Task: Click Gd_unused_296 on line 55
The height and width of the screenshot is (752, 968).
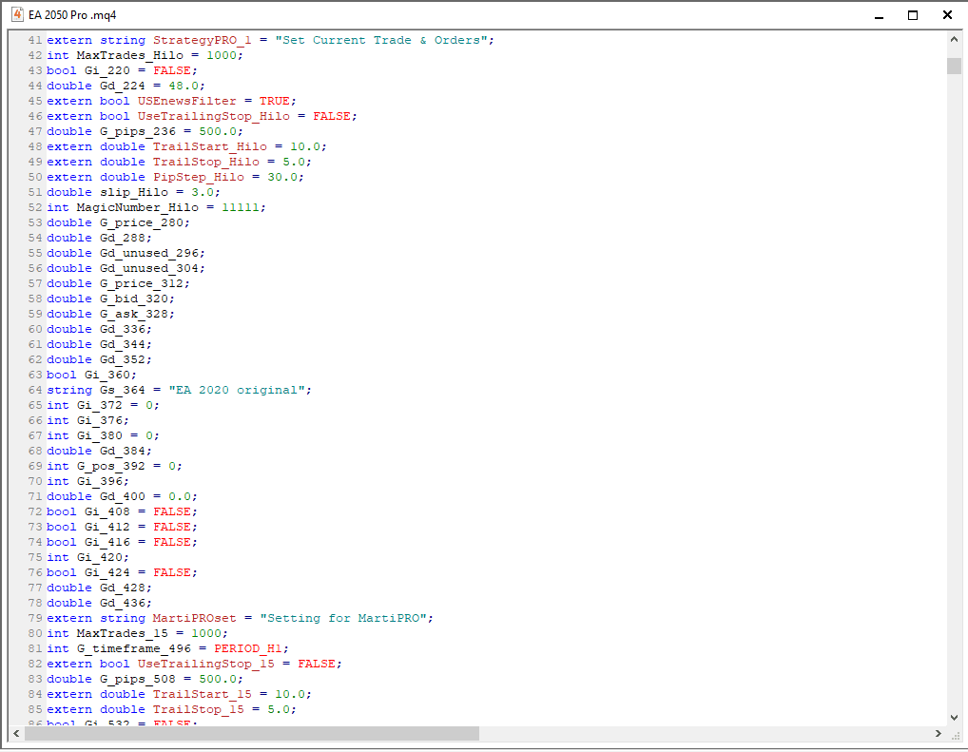Action: 148,253
